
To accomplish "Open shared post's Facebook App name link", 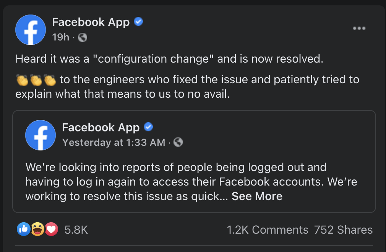I will coord(101,127).
